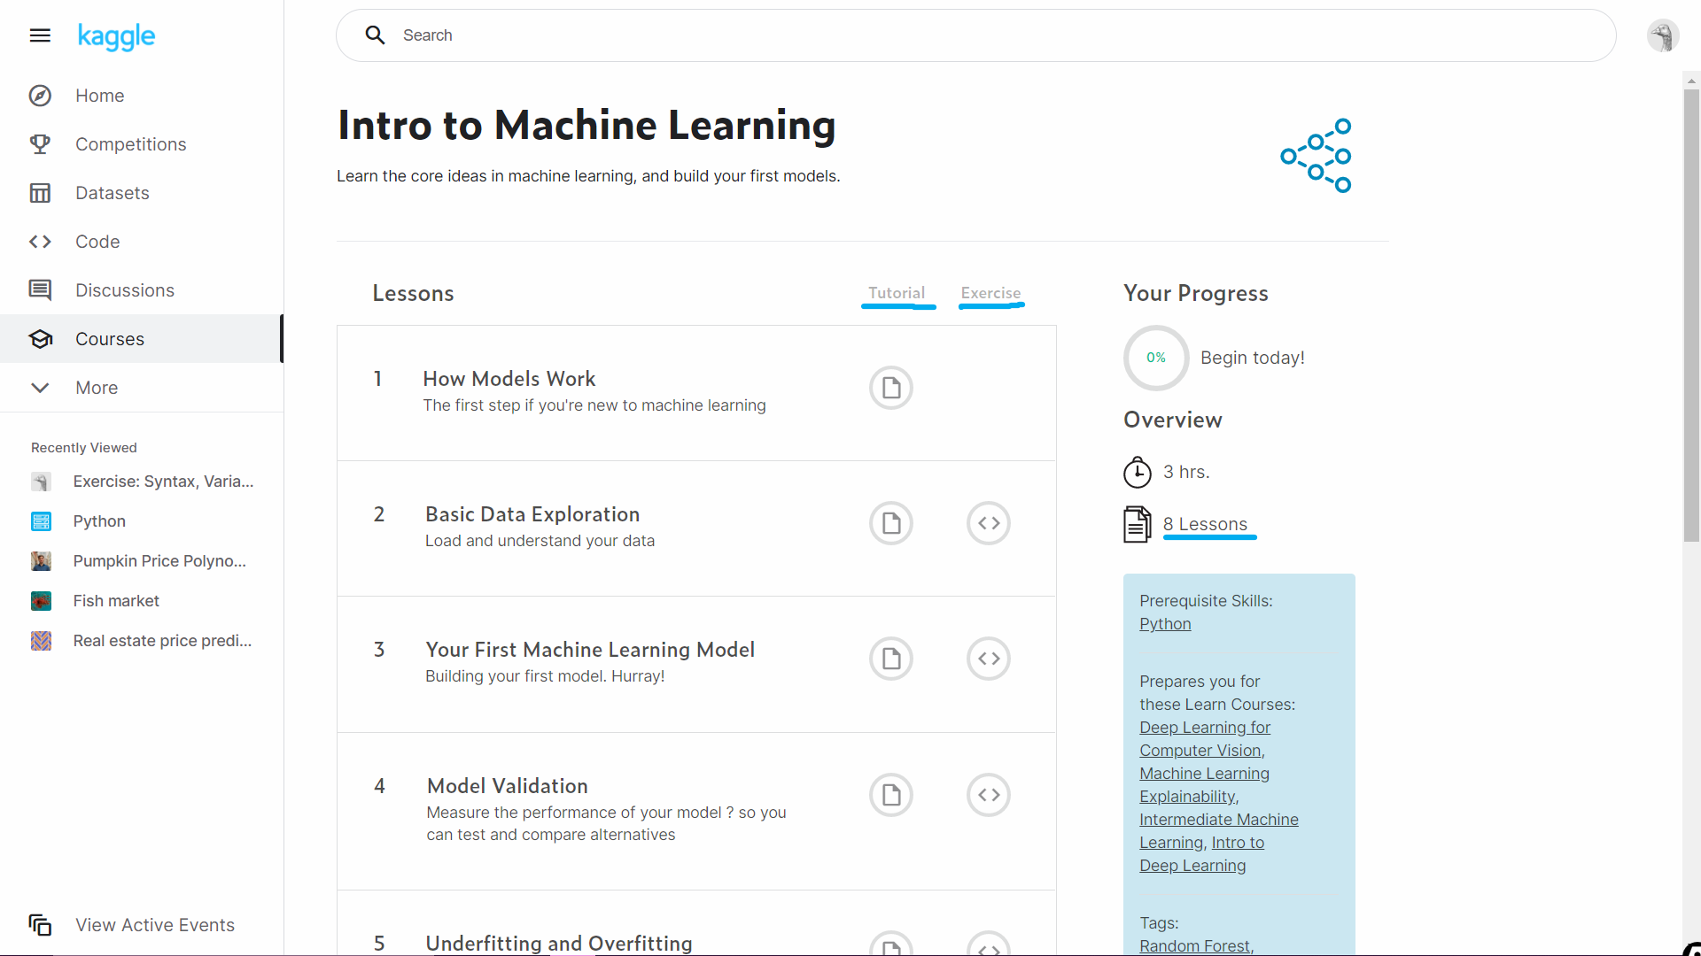Open the Code section icon

40,241
